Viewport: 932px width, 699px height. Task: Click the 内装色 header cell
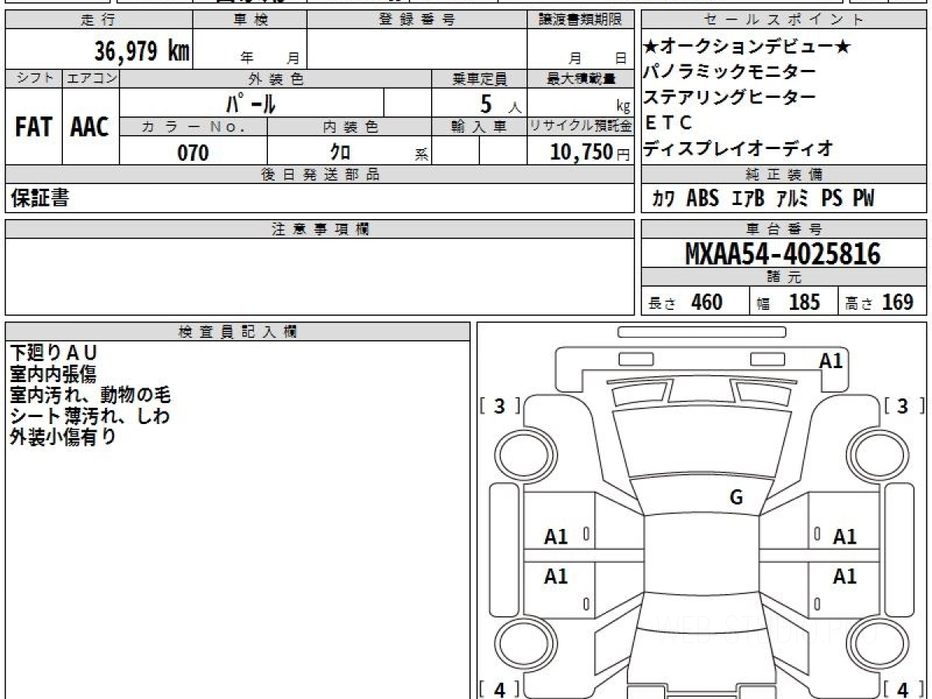[x=349, y=127]
